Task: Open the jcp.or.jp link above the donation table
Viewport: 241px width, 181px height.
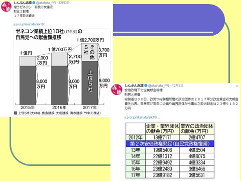Action: [142, 117]
